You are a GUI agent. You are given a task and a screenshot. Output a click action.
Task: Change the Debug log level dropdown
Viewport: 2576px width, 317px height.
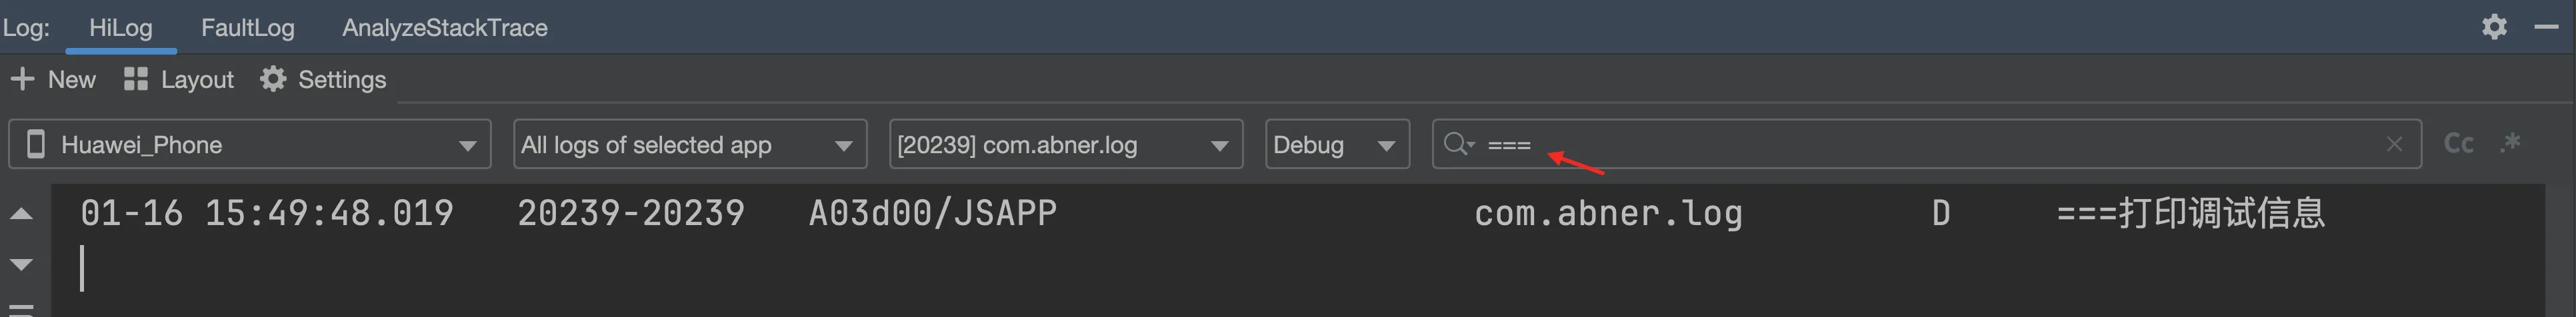[1337, 144]
